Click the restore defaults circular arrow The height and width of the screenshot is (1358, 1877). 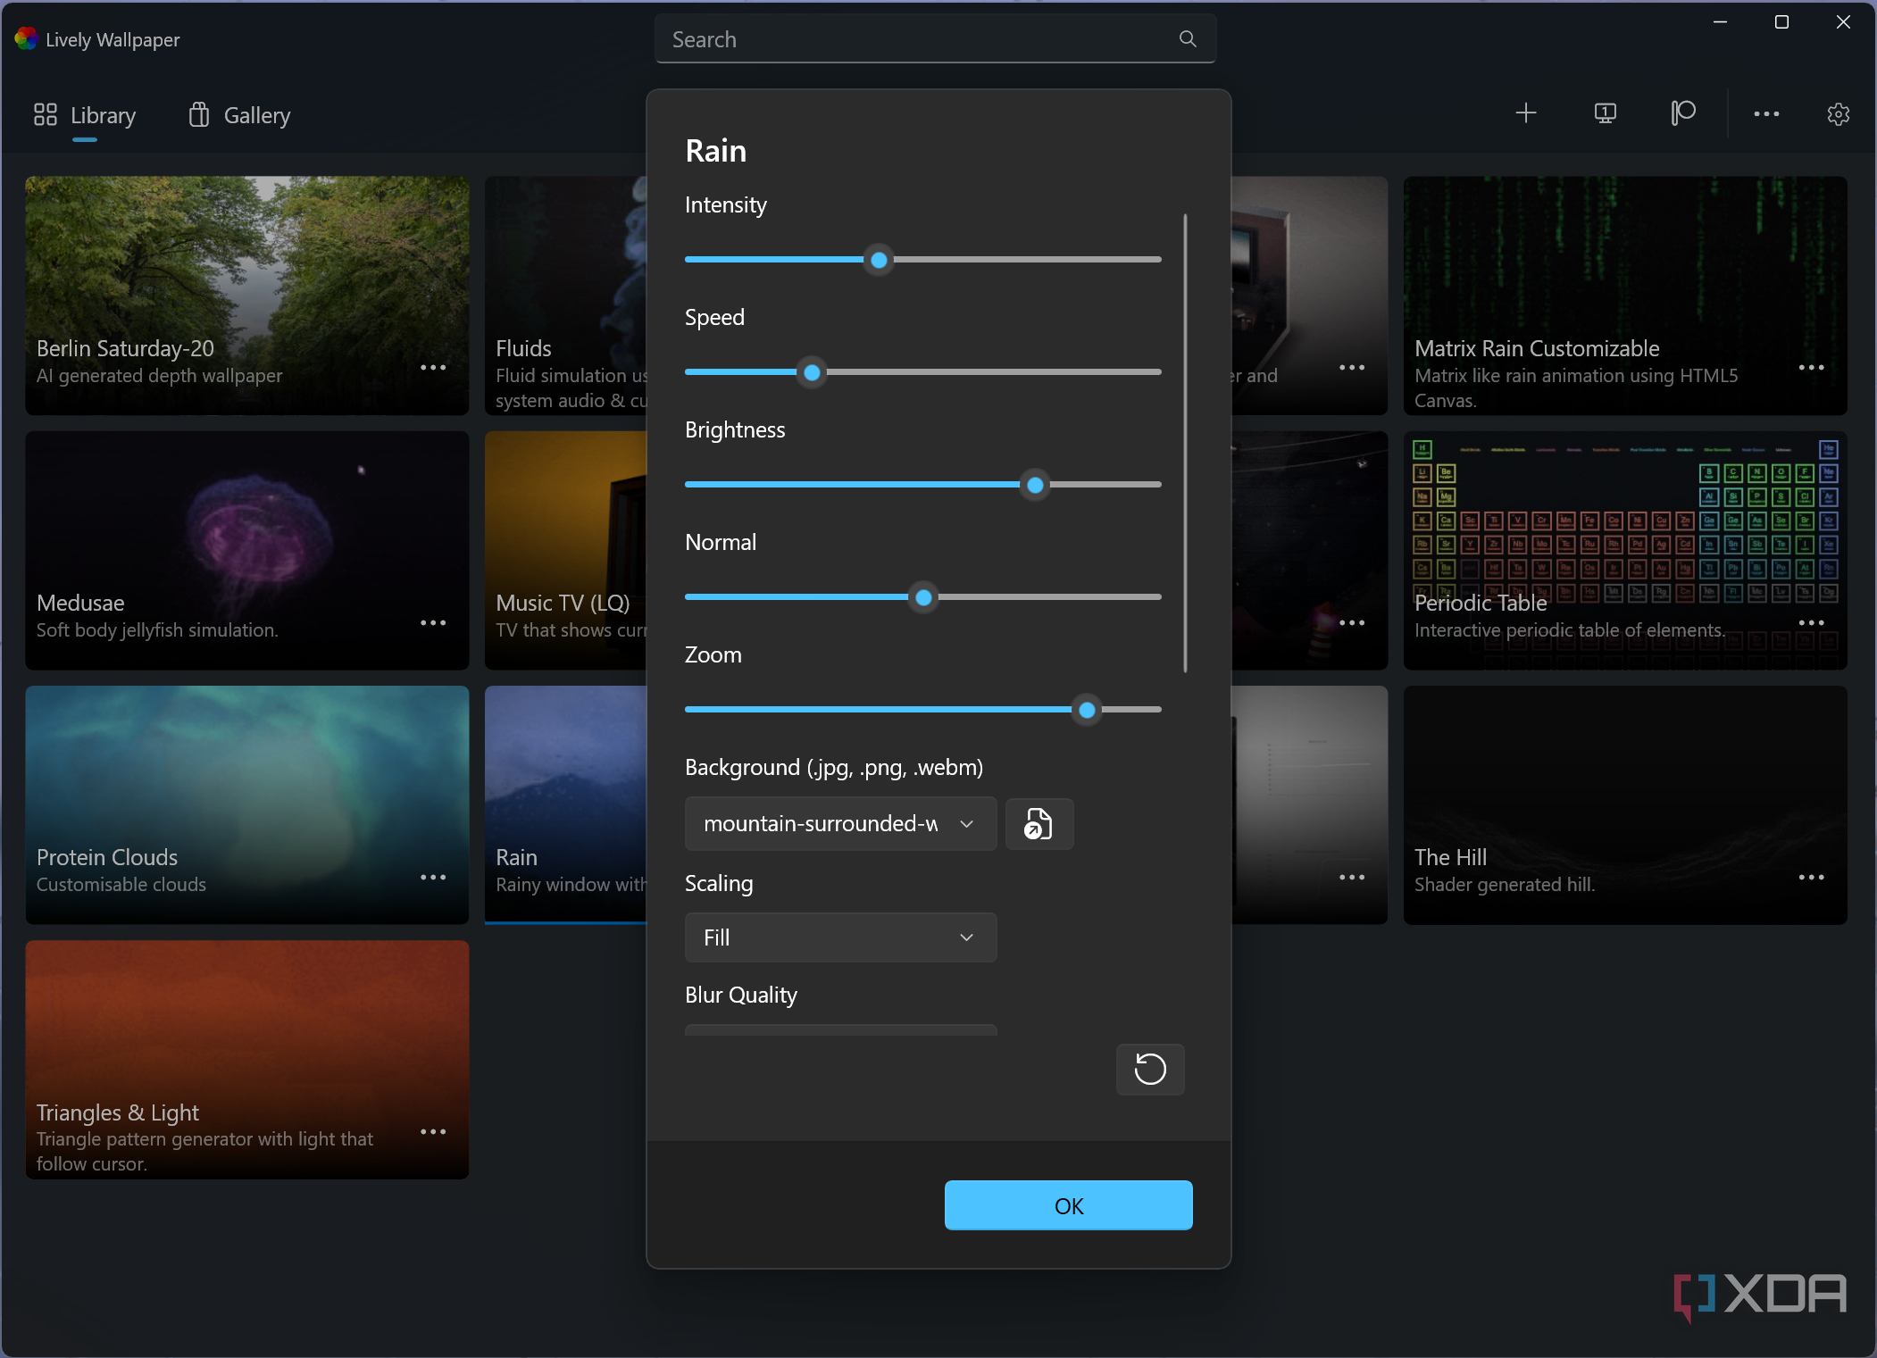(1149, 1069)
